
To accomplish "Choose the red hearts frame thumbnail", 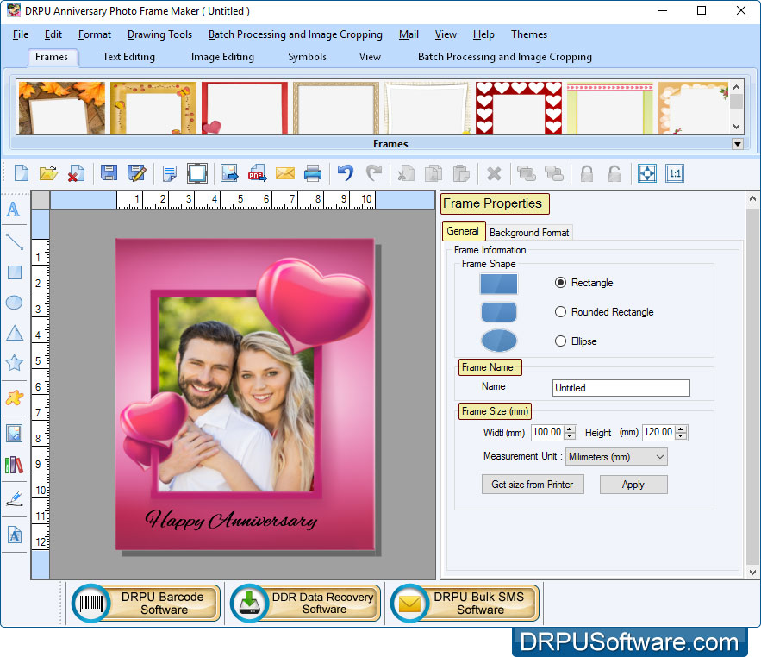I will 518,107.
